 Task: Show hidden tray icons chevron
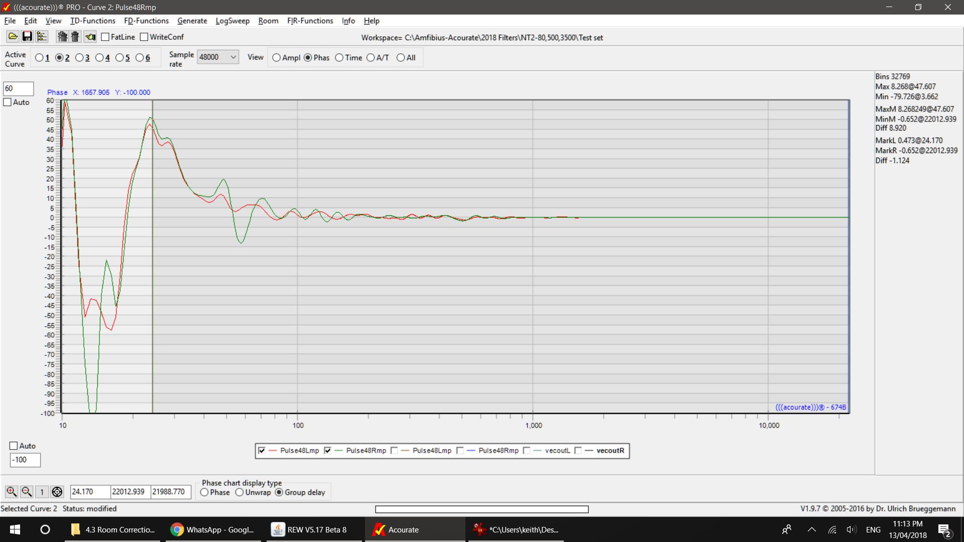coord(811,529)
